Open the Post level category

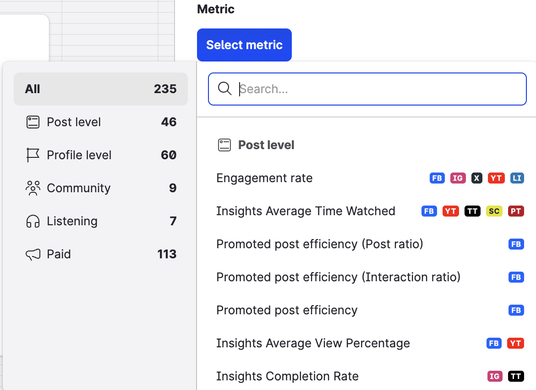74,122
